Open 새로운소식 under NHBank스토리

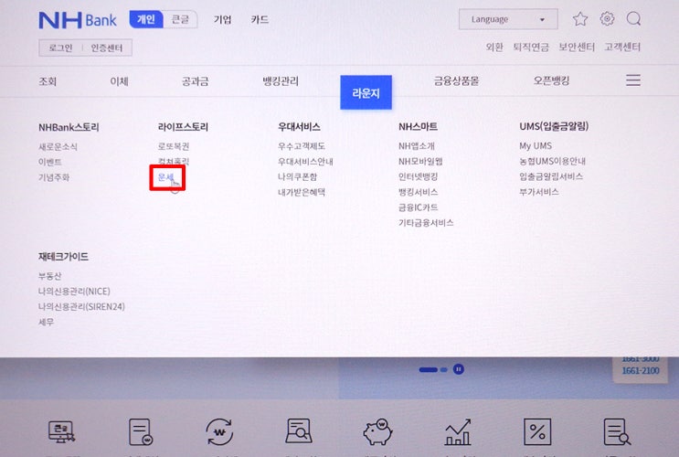pyautogui.click(x=58, y=146)
